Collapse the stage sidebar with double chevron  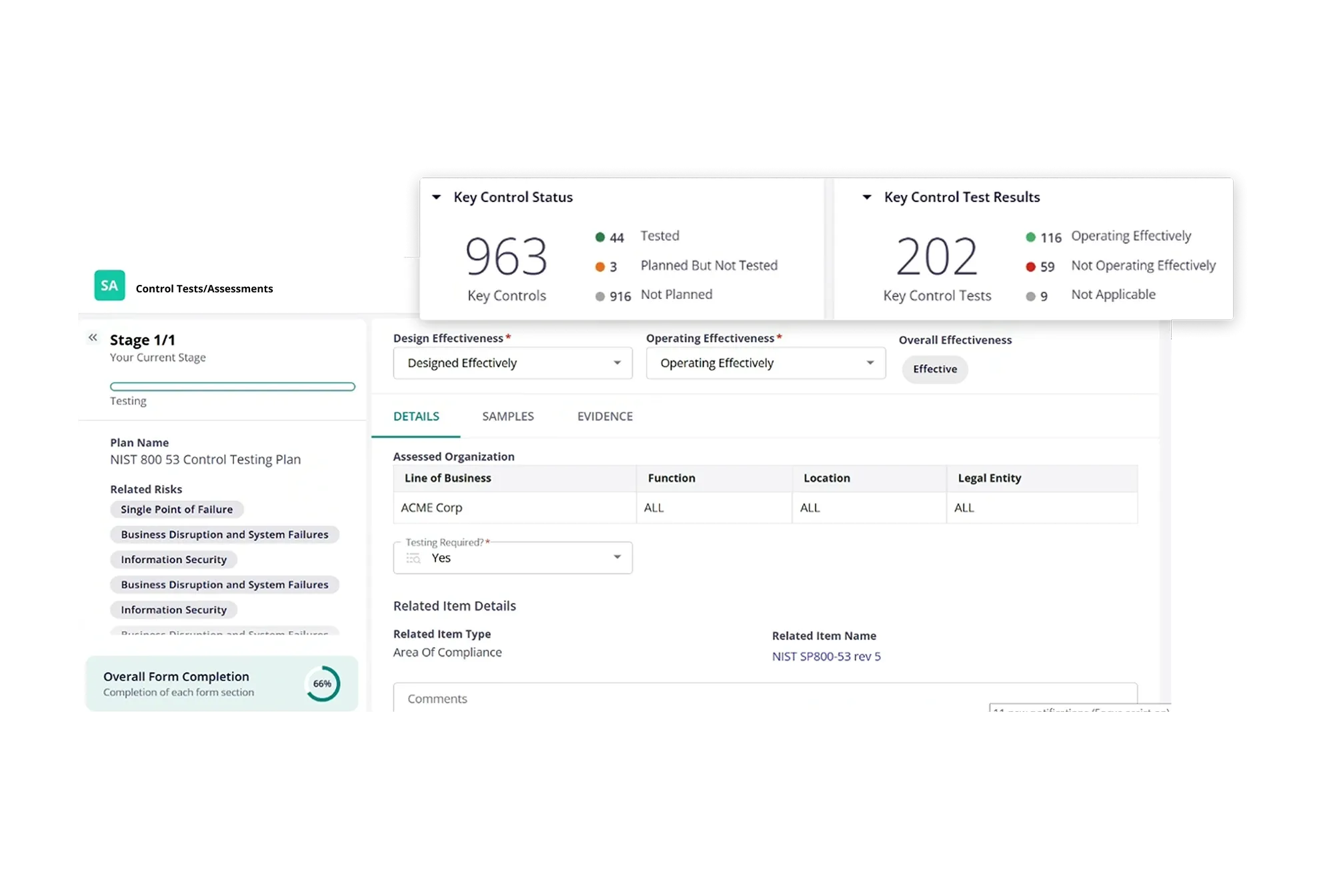click(93, 338)
